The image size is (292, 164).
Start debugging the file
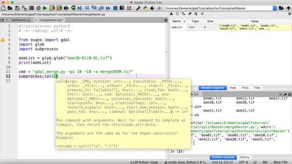coord(80,8)
